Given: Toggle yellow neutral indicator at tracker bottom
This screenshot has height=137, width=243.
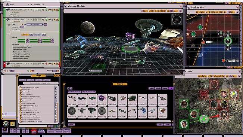Looking at the screenshot, I should pos(31,71).
